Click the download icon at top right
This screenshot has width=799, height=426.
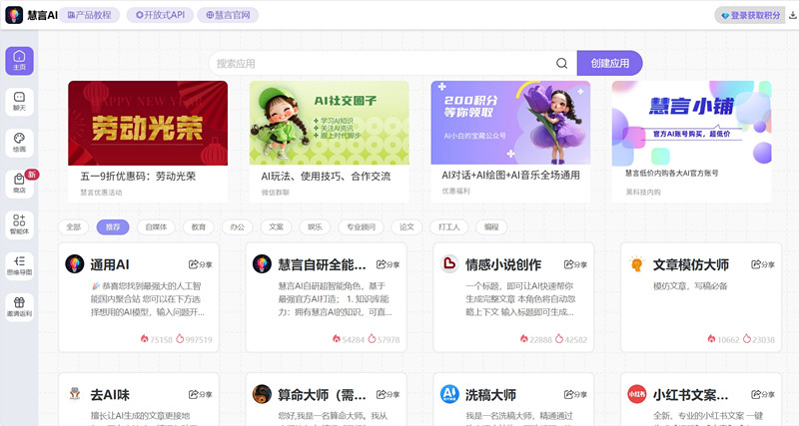coord(792,15)
